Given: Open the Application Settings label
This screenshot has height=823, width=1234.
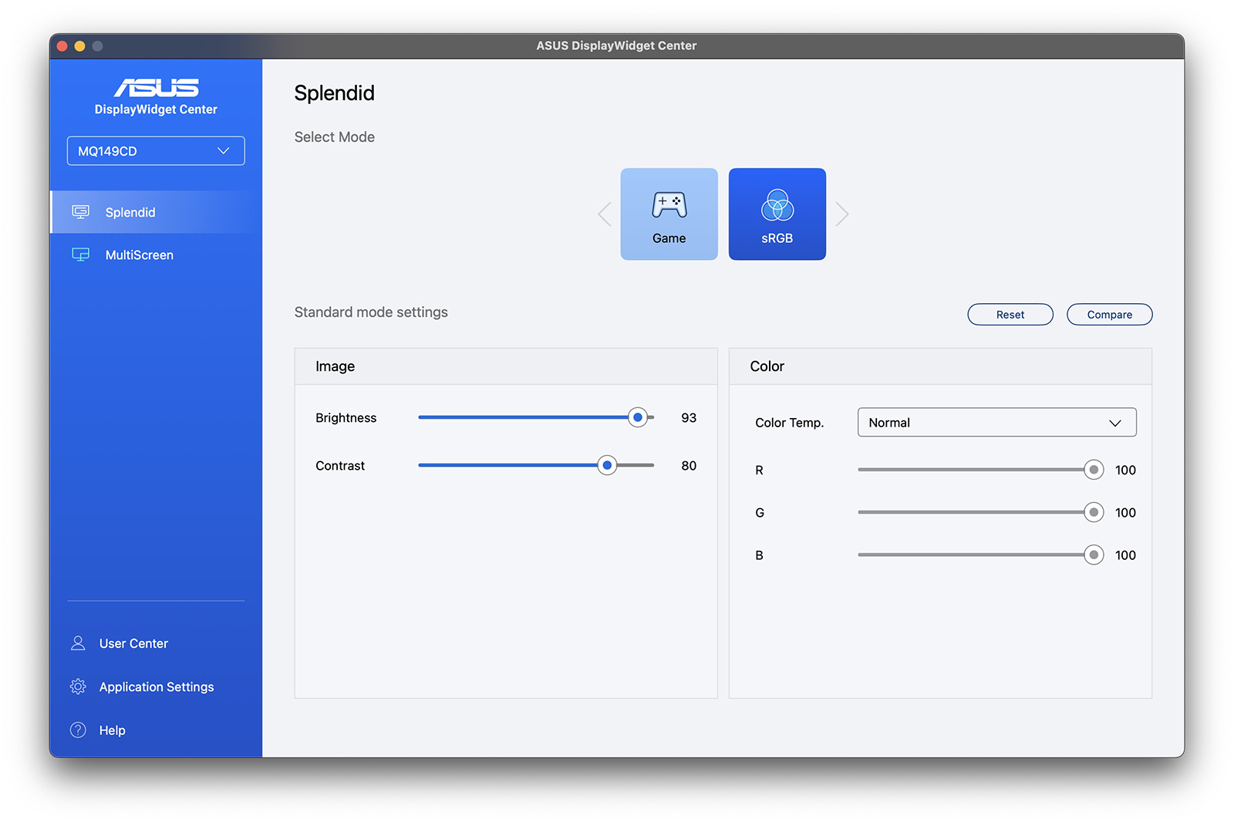Looking at the screenshot, I should click(x=157, y=686).
